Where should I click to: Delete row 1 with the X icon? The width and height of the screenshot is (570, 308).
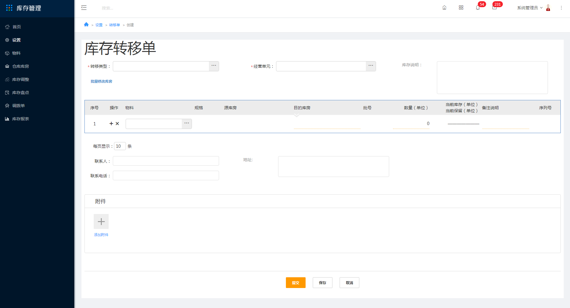[117, 124]
